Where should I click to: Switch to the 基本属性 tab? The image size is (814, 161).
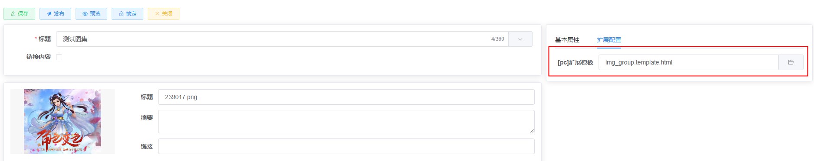pyautogui.click(x=567, y=40)
